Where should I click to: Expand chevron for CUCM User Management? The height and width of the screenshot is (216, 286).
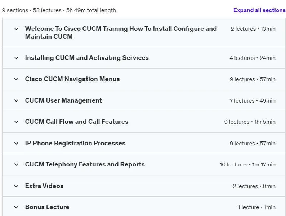16,100
